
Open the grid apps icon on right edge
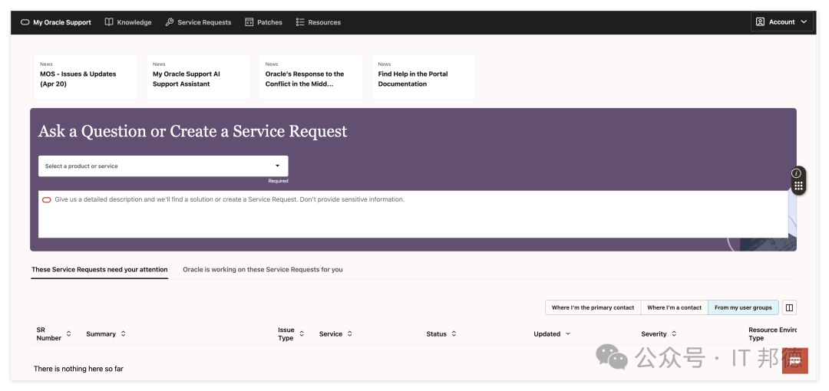(798, 186)
